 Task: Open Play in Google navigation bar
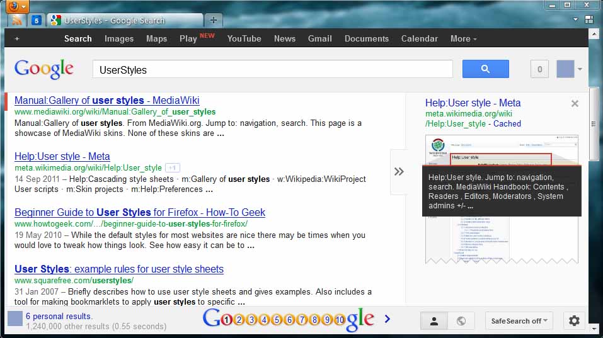coord(188,39)
